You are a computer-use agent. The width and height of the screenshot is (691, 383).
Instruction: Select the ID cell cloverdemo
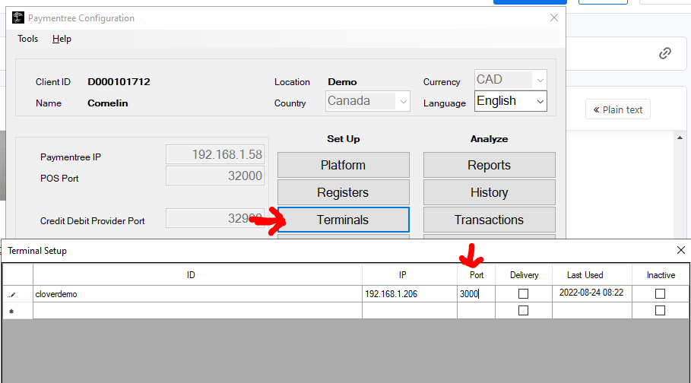click(x=198, y=293)
